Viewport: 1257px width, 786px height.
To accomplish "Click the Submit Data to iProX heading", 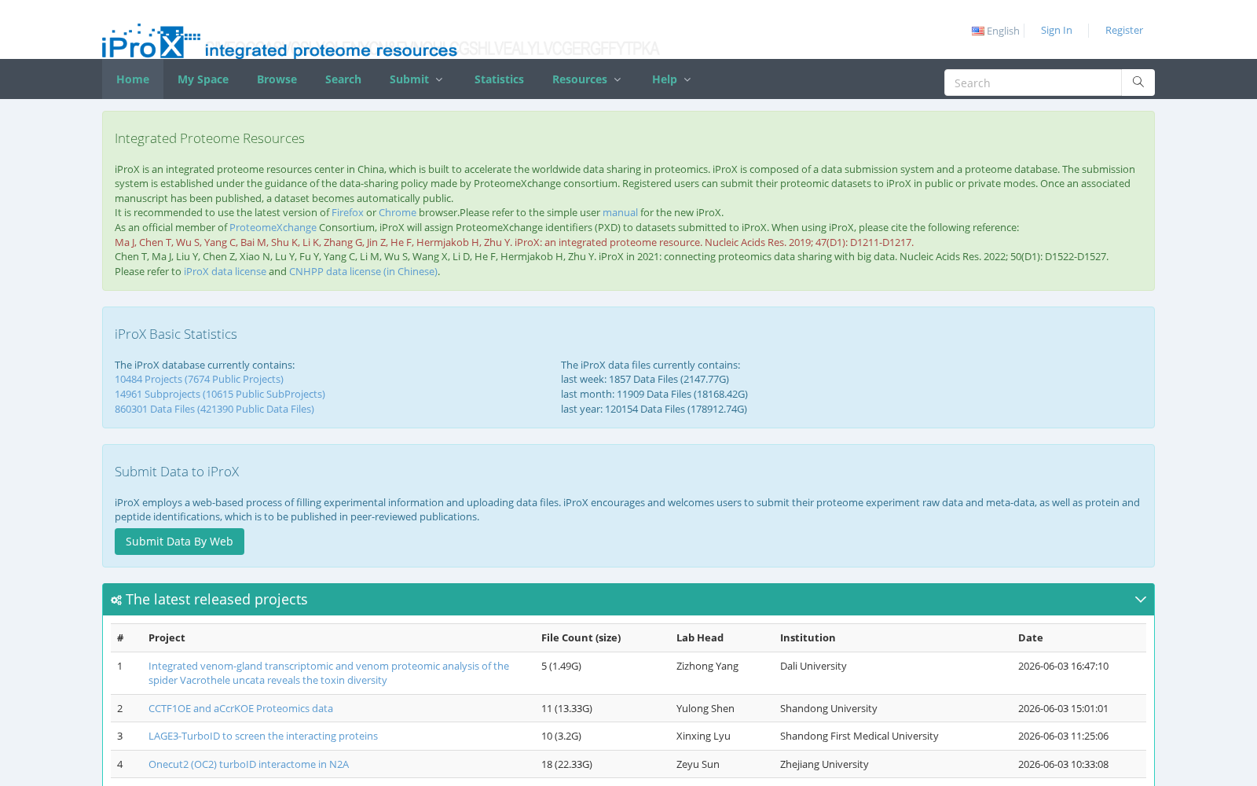I will pyautogui.click(x=177, y=472).
